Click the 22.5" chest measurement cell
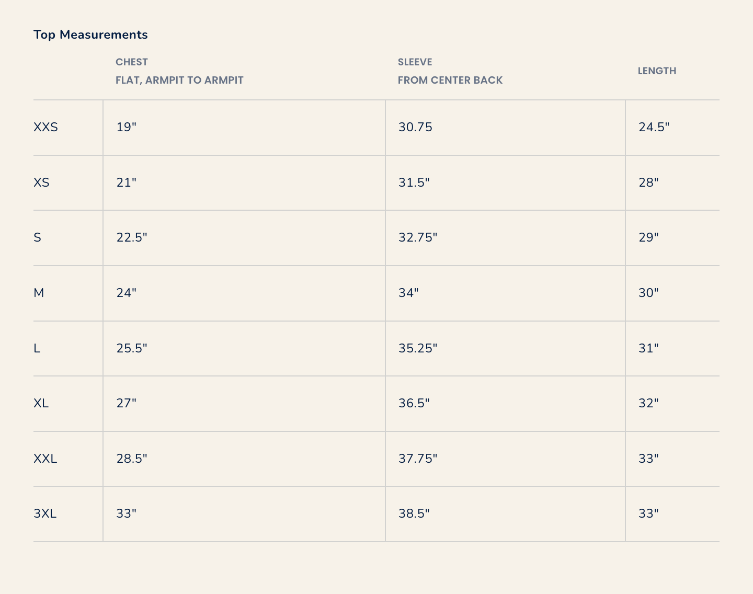The width and height of the screenshot is (753, 594). [x=132, y=237]
